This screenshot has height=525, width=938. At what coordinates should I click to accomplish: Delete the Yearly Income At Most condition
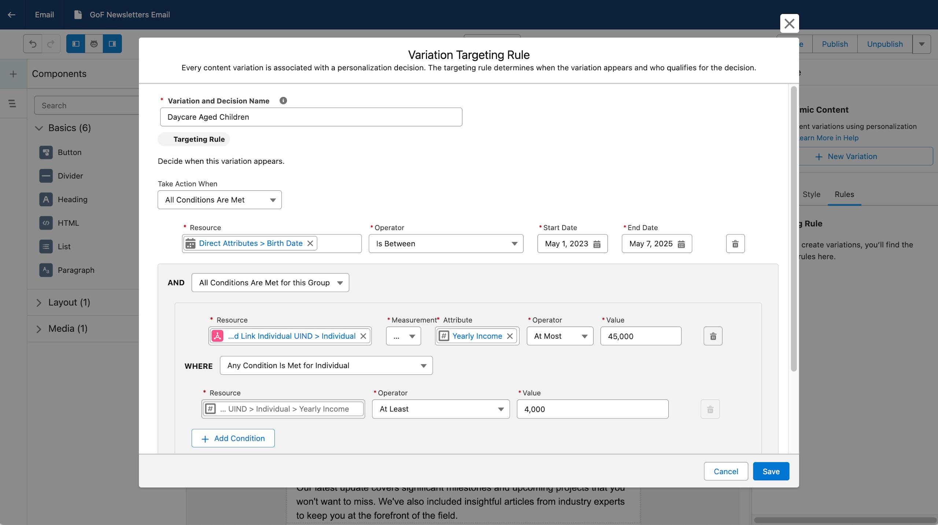point(713,336)
